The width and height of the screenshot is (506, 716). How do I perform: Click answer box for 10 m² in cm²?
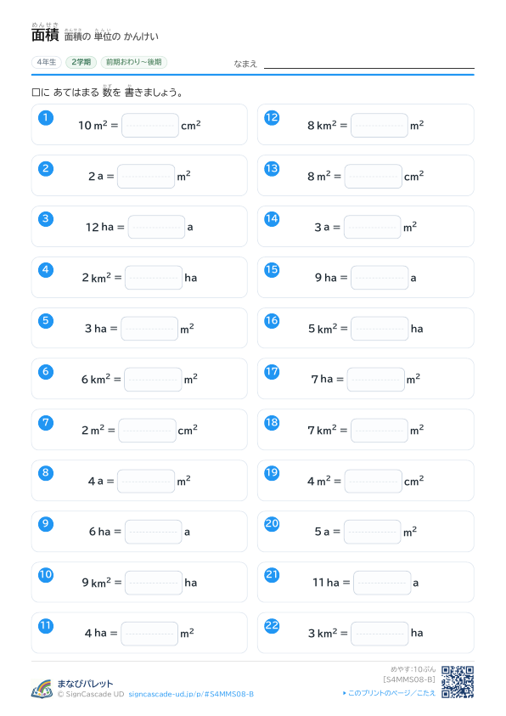(150, 125)
